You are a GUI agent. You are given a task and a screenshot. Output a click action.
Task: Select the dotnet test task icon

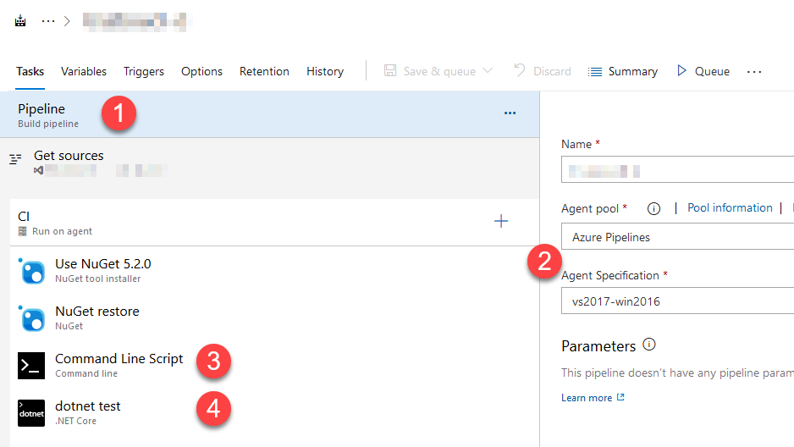(31, 413)
